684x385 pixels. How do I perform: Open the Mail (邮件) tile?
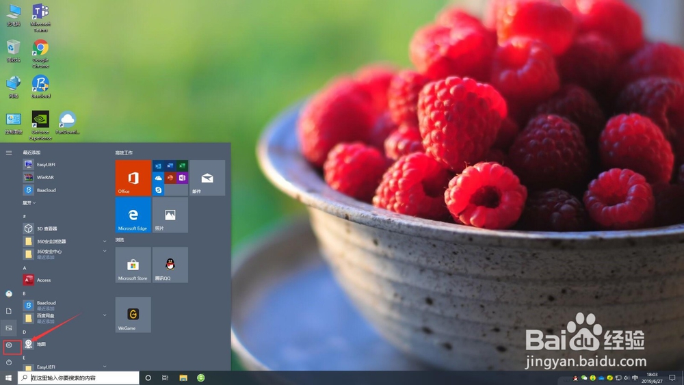click(207, 178)
